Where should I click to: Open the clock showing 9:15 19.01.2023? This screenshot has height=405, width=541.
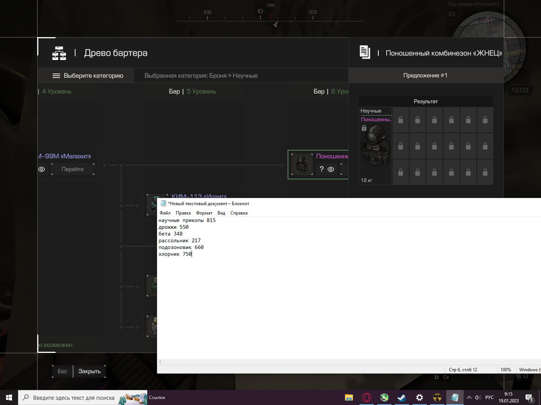pyautogui.click(x=509, y=397)
